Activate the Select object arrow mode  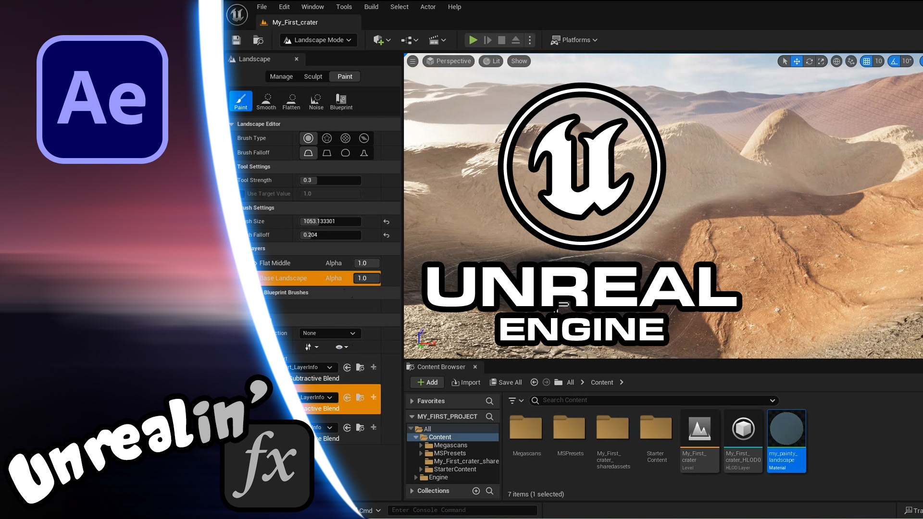[x=785, y=61]
